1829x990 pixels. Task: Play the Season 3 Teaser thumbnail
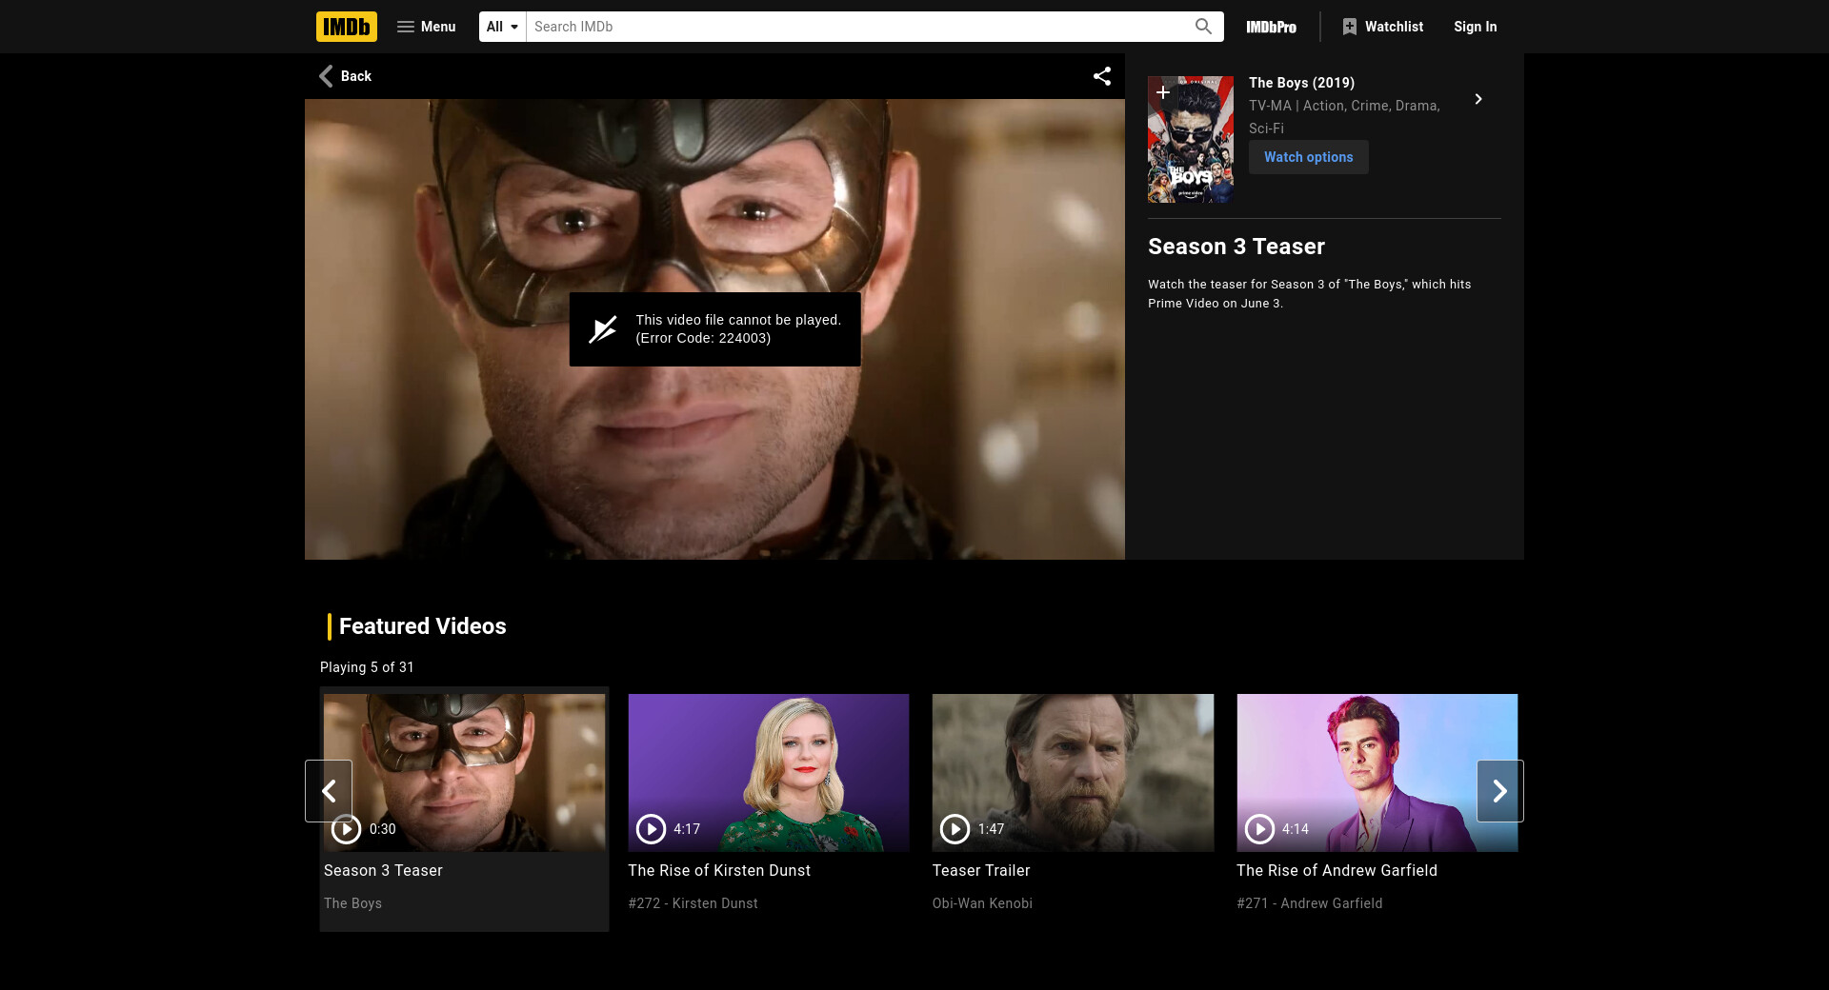[x=464, y=772]
